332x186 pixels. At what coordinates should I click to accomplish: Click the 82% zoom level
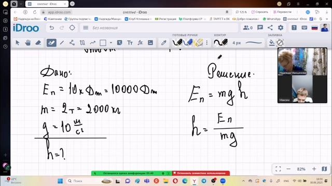pos(301,169)
